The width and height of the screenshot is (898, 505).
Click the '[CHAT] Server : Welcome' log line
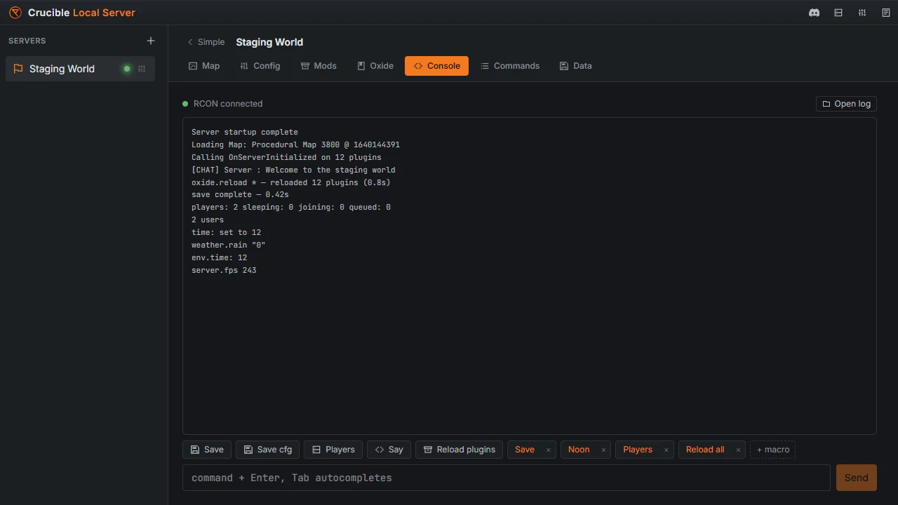293,170
